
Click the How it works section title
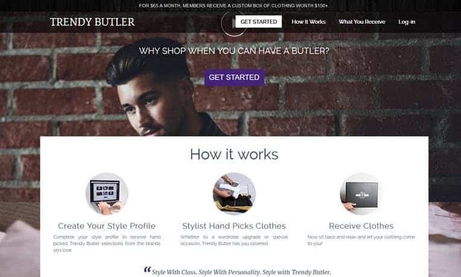coord(234,154)
